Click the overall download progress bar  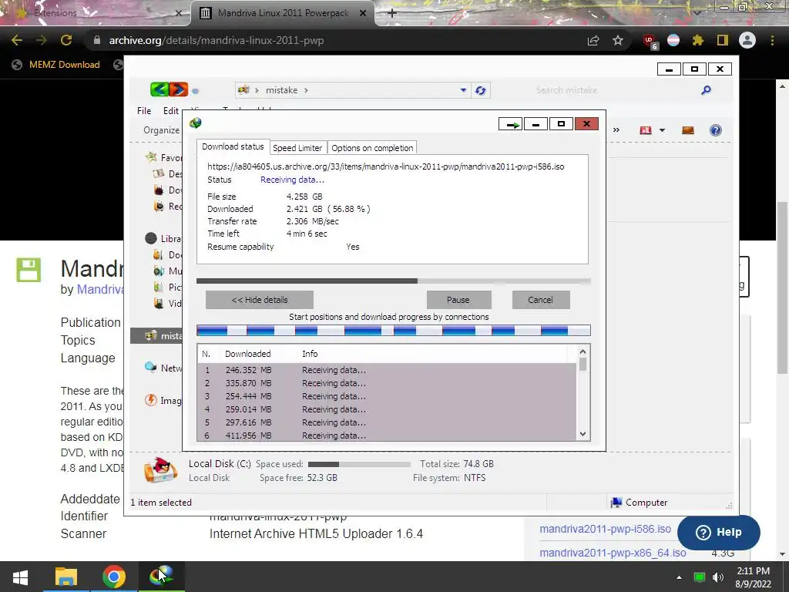[394, 281]
